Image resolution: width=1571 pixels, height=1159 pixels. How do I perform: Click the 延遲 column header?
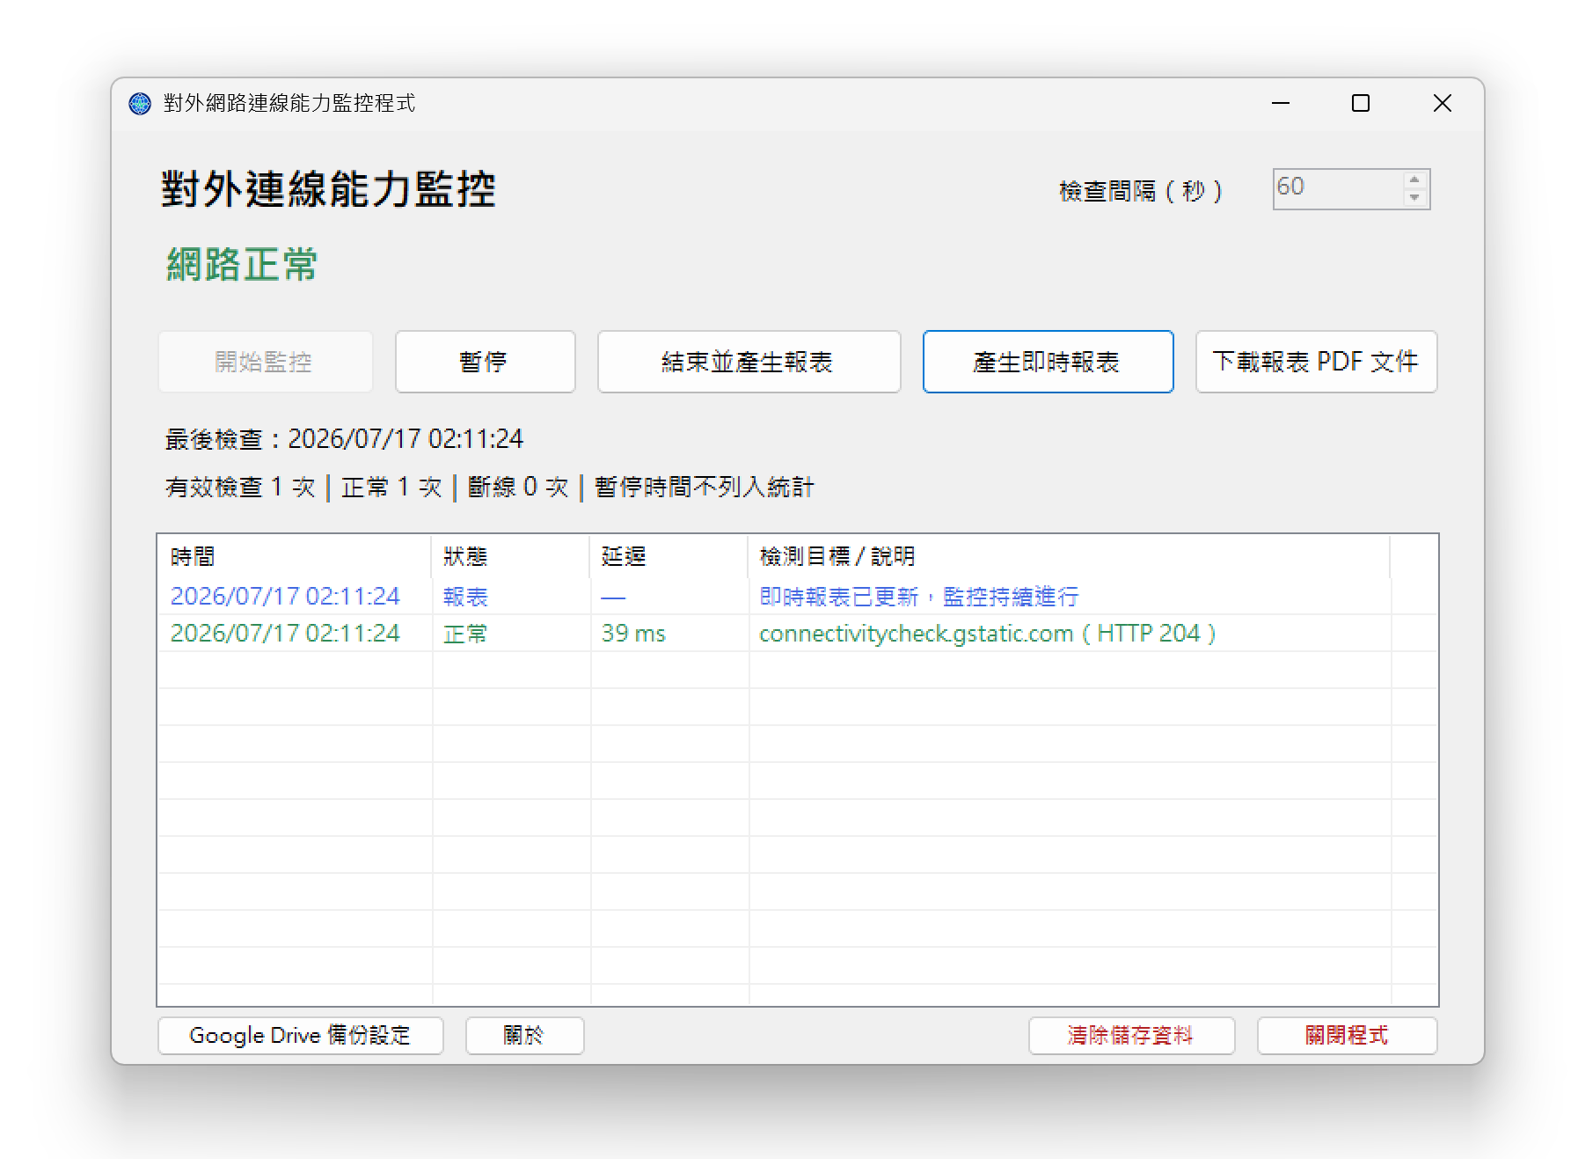669,556
